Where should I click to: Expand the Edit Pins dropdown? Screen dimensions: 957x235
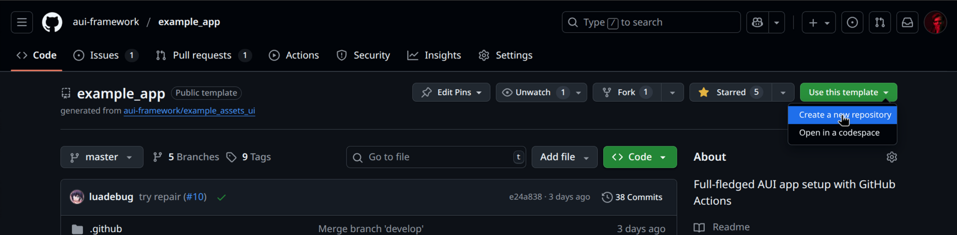click(x=451, y=93)
